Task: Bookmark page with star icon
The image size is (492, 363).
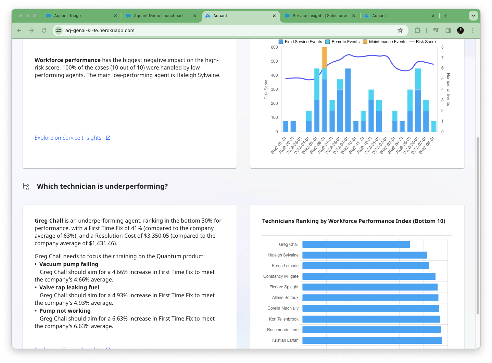Action: [x=400, y=30]
